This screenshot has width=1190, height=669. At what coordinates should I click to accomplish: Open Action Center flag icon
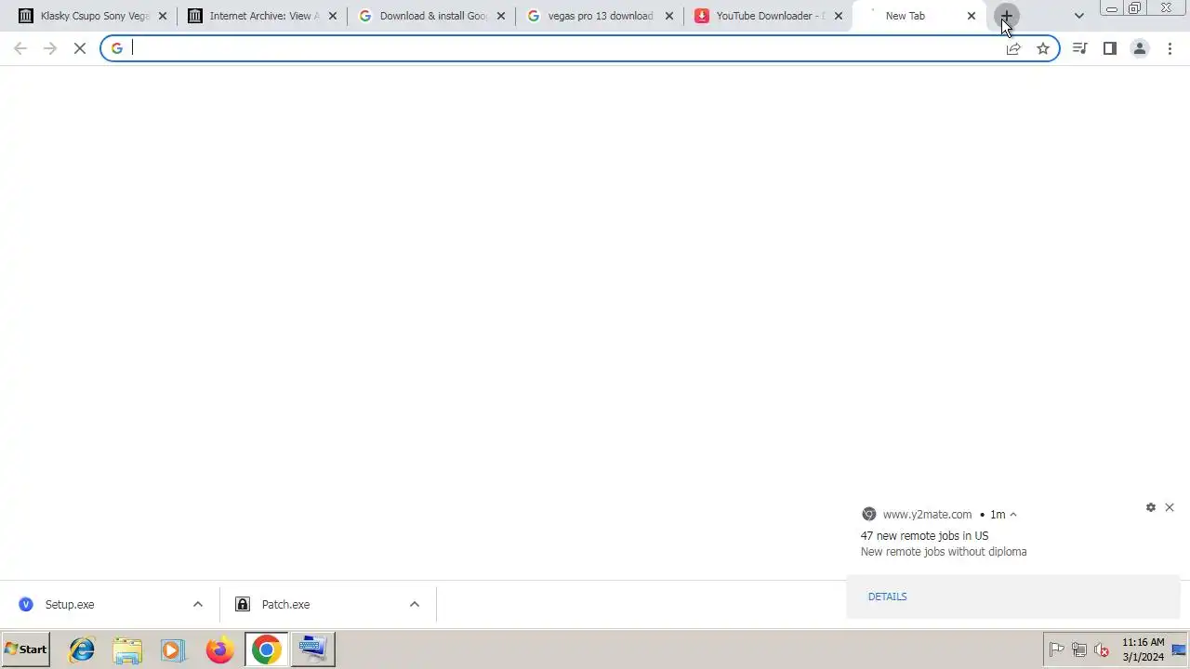pyautogui.click(x=1057, y=649)
